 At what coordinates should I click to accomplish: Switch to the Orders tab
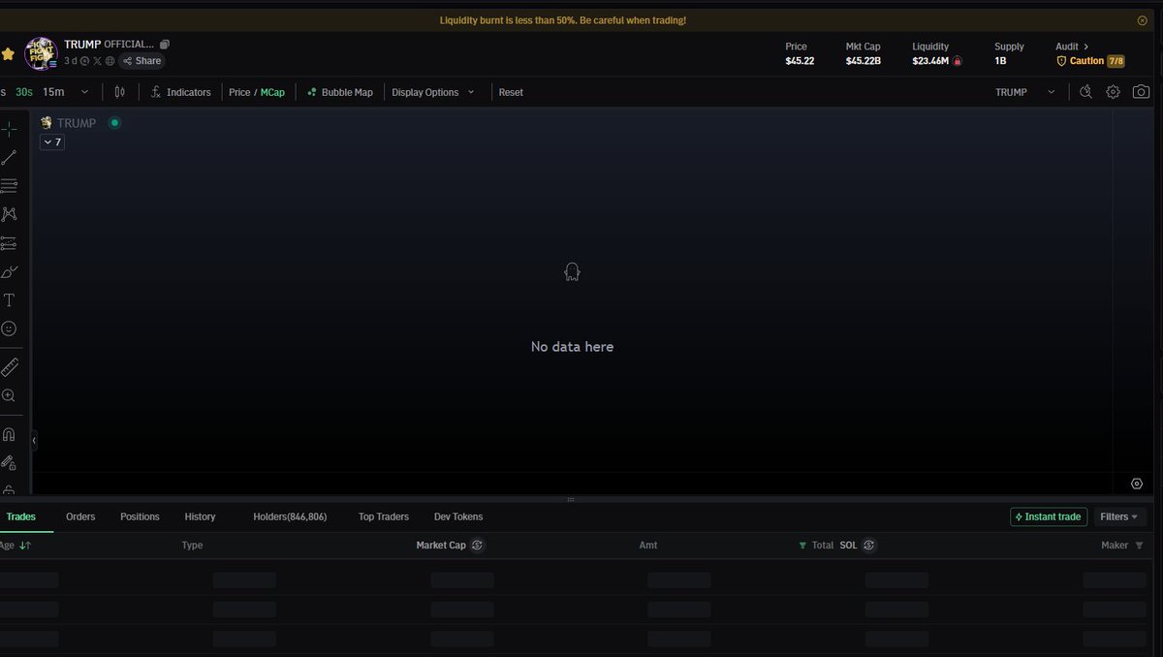coord(80,516)
